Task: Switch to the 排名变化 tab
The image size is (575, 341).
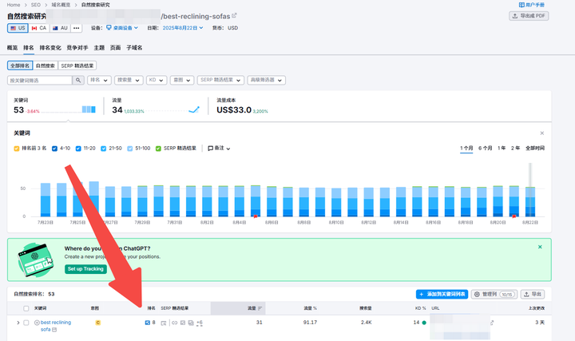Action: (x=50, y=48)
